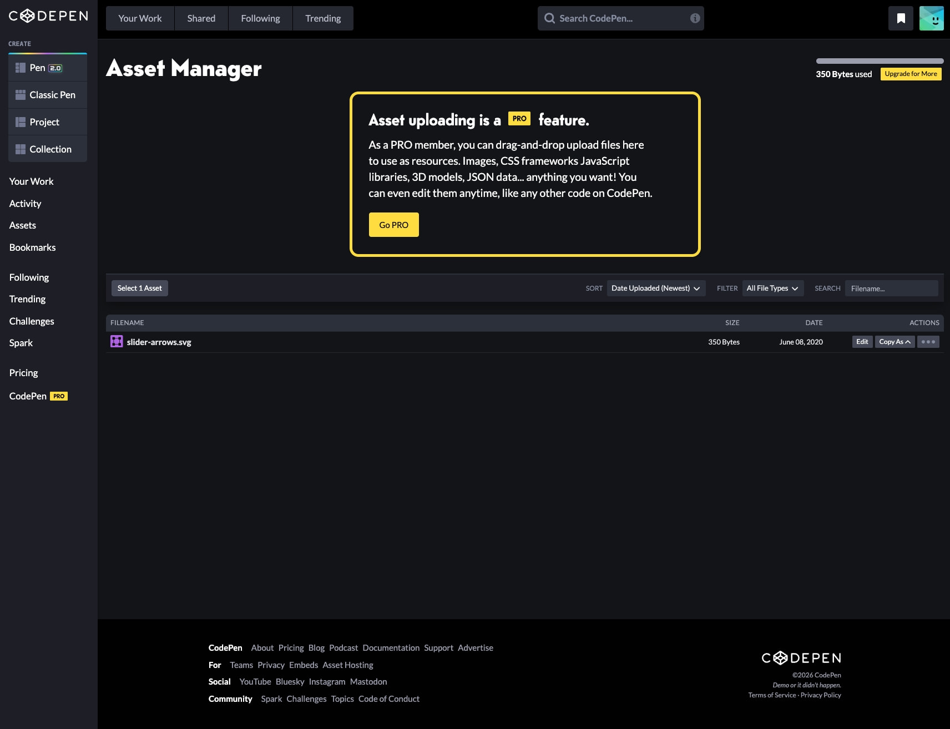This screenshot has width=950, height=729.
Task: Switch to the Trending tab
Action: click(x=323, y=18)
